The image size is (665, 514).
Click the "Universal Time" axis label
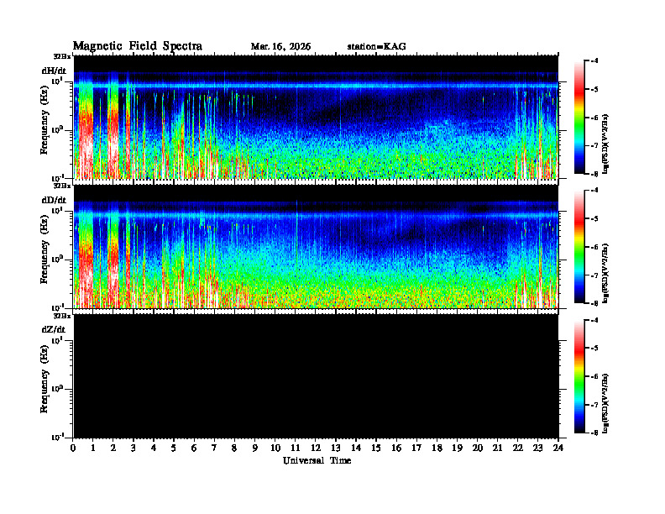coord(317,460)
